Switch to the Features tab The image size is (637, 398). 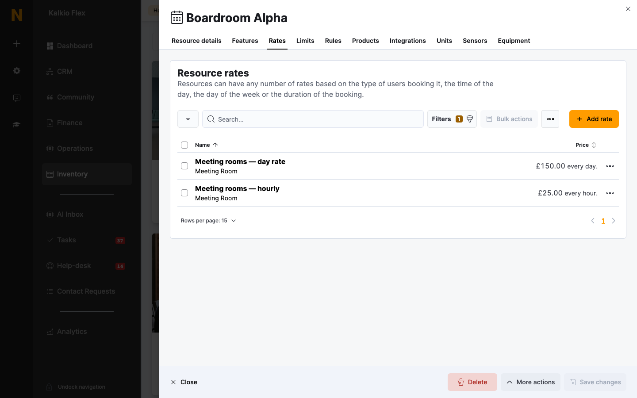click(x=245, y=41)
